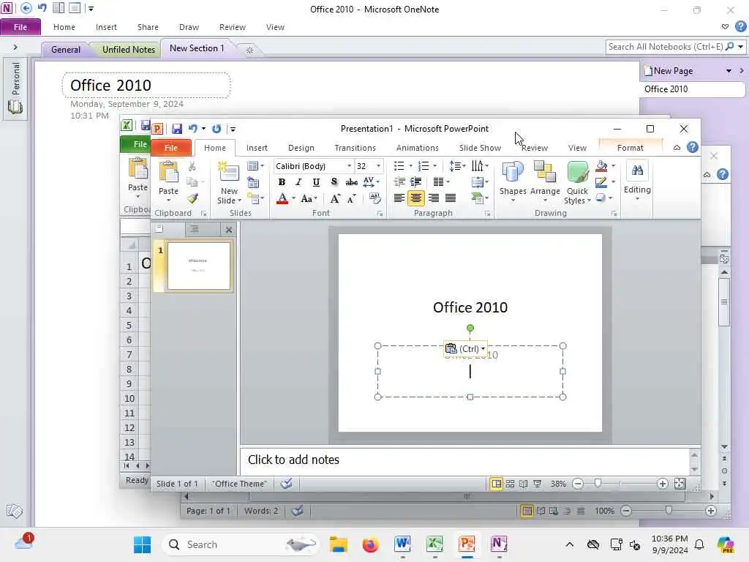This screenshot has width=749, height=562.
Task: Click the Paste Options (Ctrl) smart tag
Action: click(x=465, y=349)
